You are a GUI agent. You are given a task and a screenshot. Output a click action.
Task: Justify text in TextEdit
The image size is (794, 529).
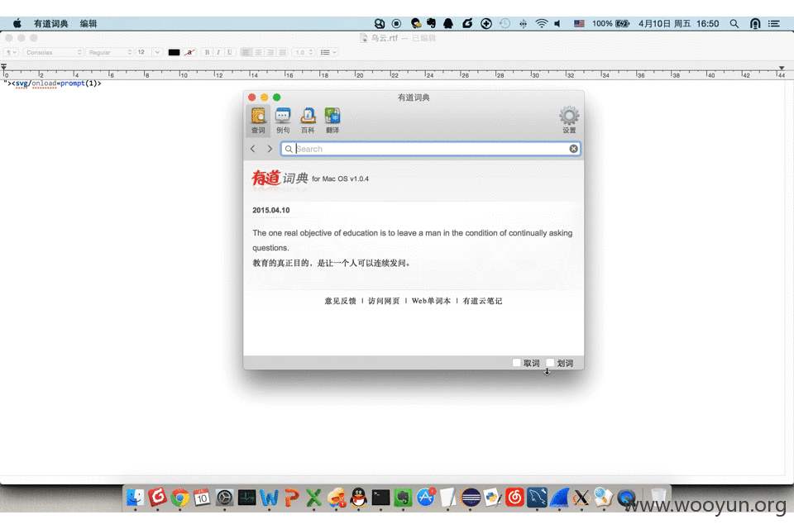283,52
